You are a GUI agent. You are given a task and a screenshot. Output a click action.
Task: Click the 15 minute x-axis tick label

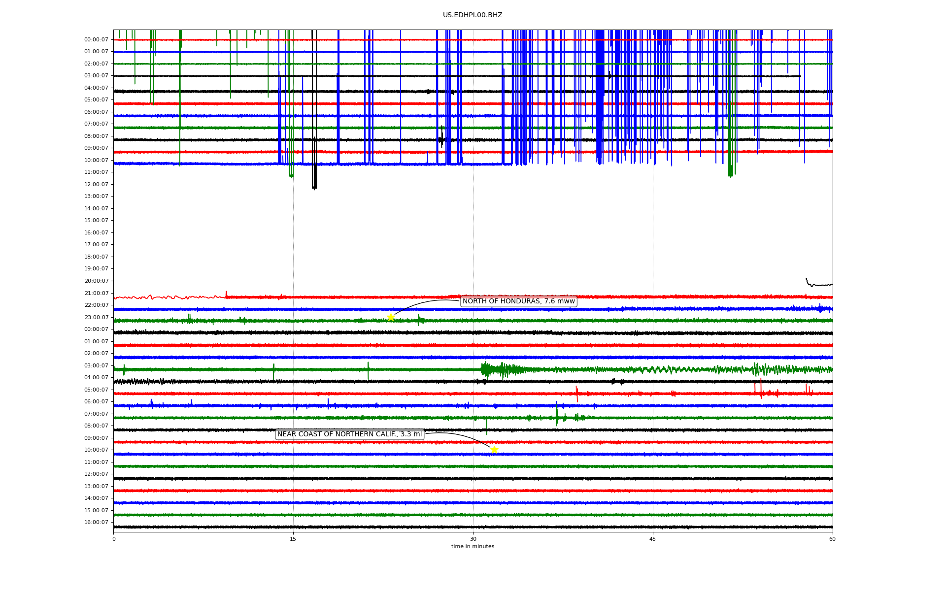(293, 539)
